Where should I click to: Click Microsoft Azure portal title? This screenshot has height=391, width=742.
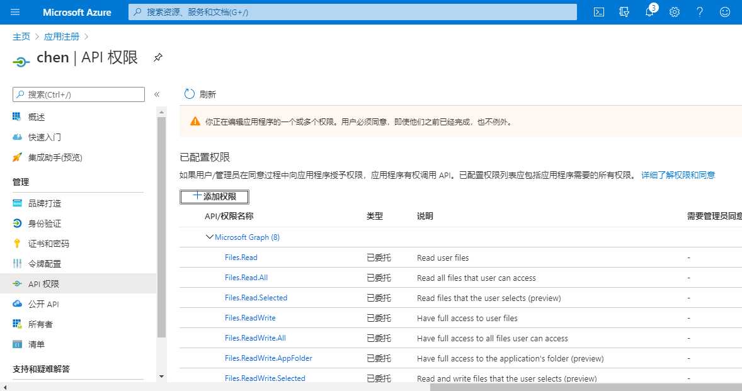[77, 13]
